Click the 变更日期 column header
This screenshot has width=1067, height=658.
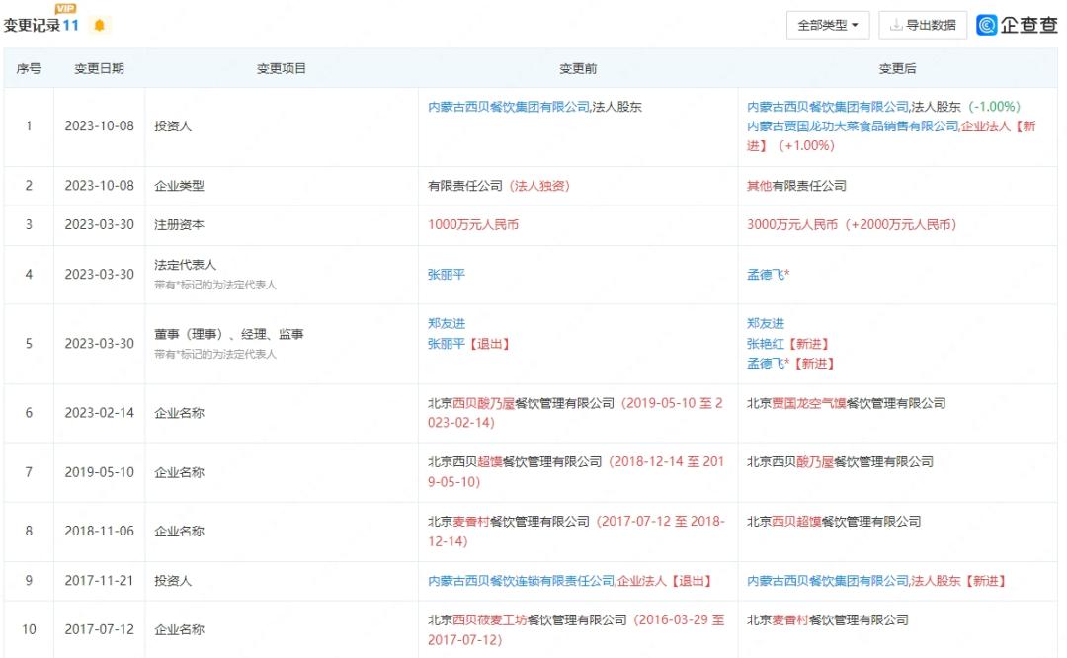click(100, 68)
